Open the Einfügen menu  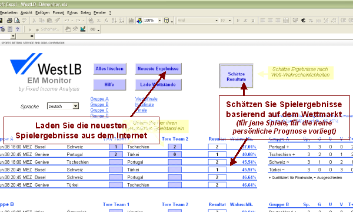[x=42, y=13]
